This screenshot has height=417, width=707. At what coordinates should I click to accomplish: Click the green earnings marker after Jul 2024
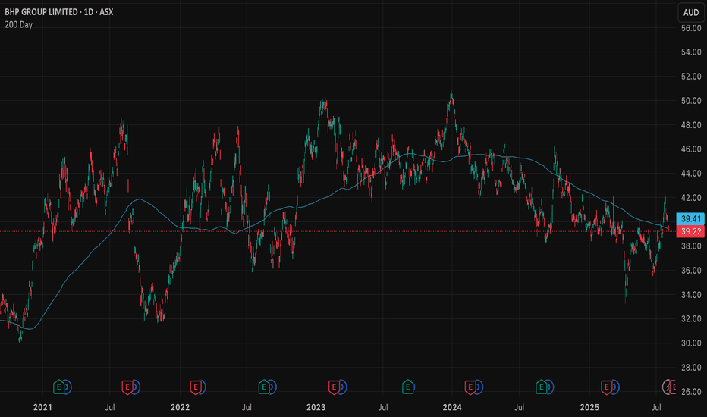[x=541, y=387]
